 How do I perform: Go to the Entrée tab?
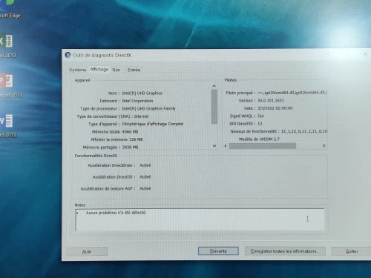134,70
